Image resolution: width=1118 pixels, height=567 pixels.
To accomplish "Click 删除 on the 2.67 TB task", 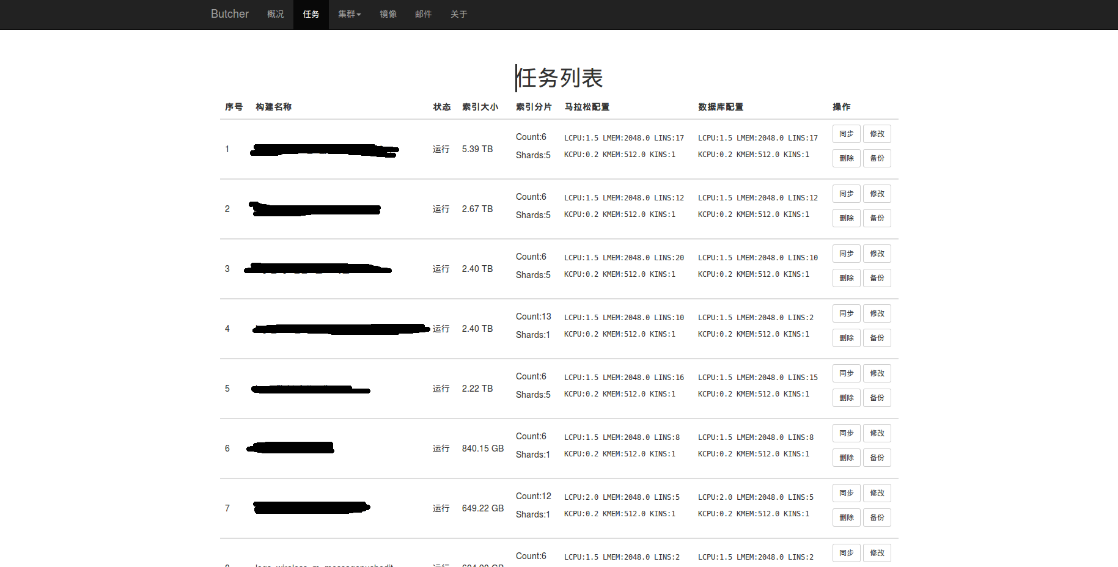I will (x=846, y=218).
